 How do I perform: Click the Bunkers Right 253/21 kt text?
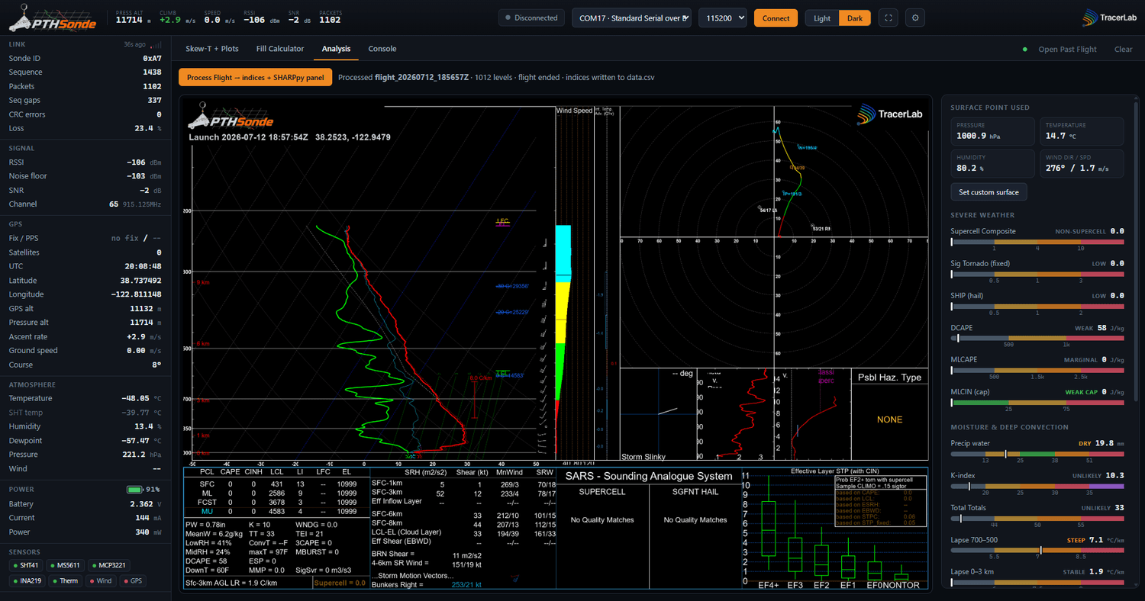(426, 584)
